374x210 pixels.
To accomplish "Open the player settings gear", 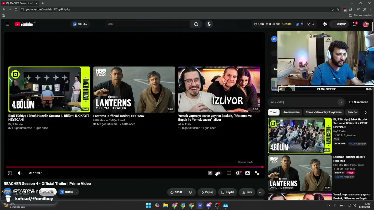I will click(238, 173).
